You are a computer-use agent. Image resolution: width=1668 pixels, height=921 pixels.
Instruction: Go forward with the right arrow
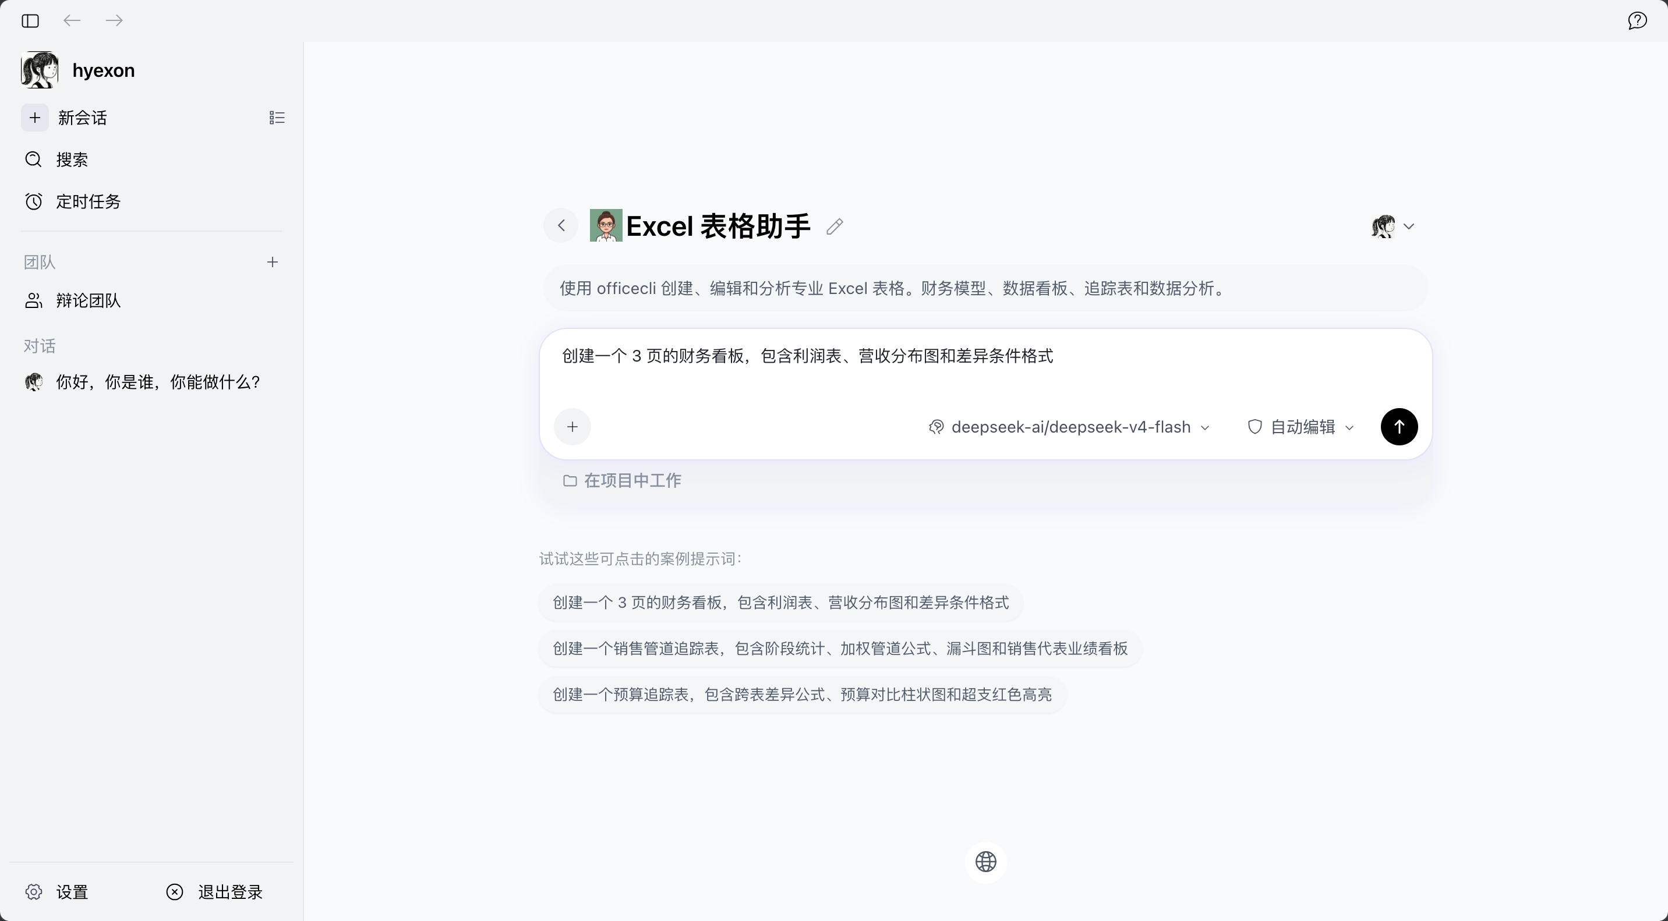[114, 21]
